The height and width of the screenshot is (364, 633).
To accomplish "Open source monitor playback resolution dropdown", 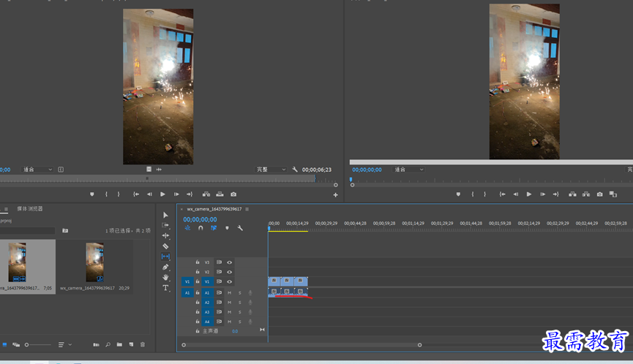I will (x=271, y=170).
